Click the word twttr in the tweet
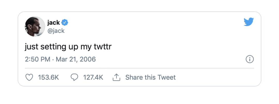 pyautogui.click(x=102, y=47)
